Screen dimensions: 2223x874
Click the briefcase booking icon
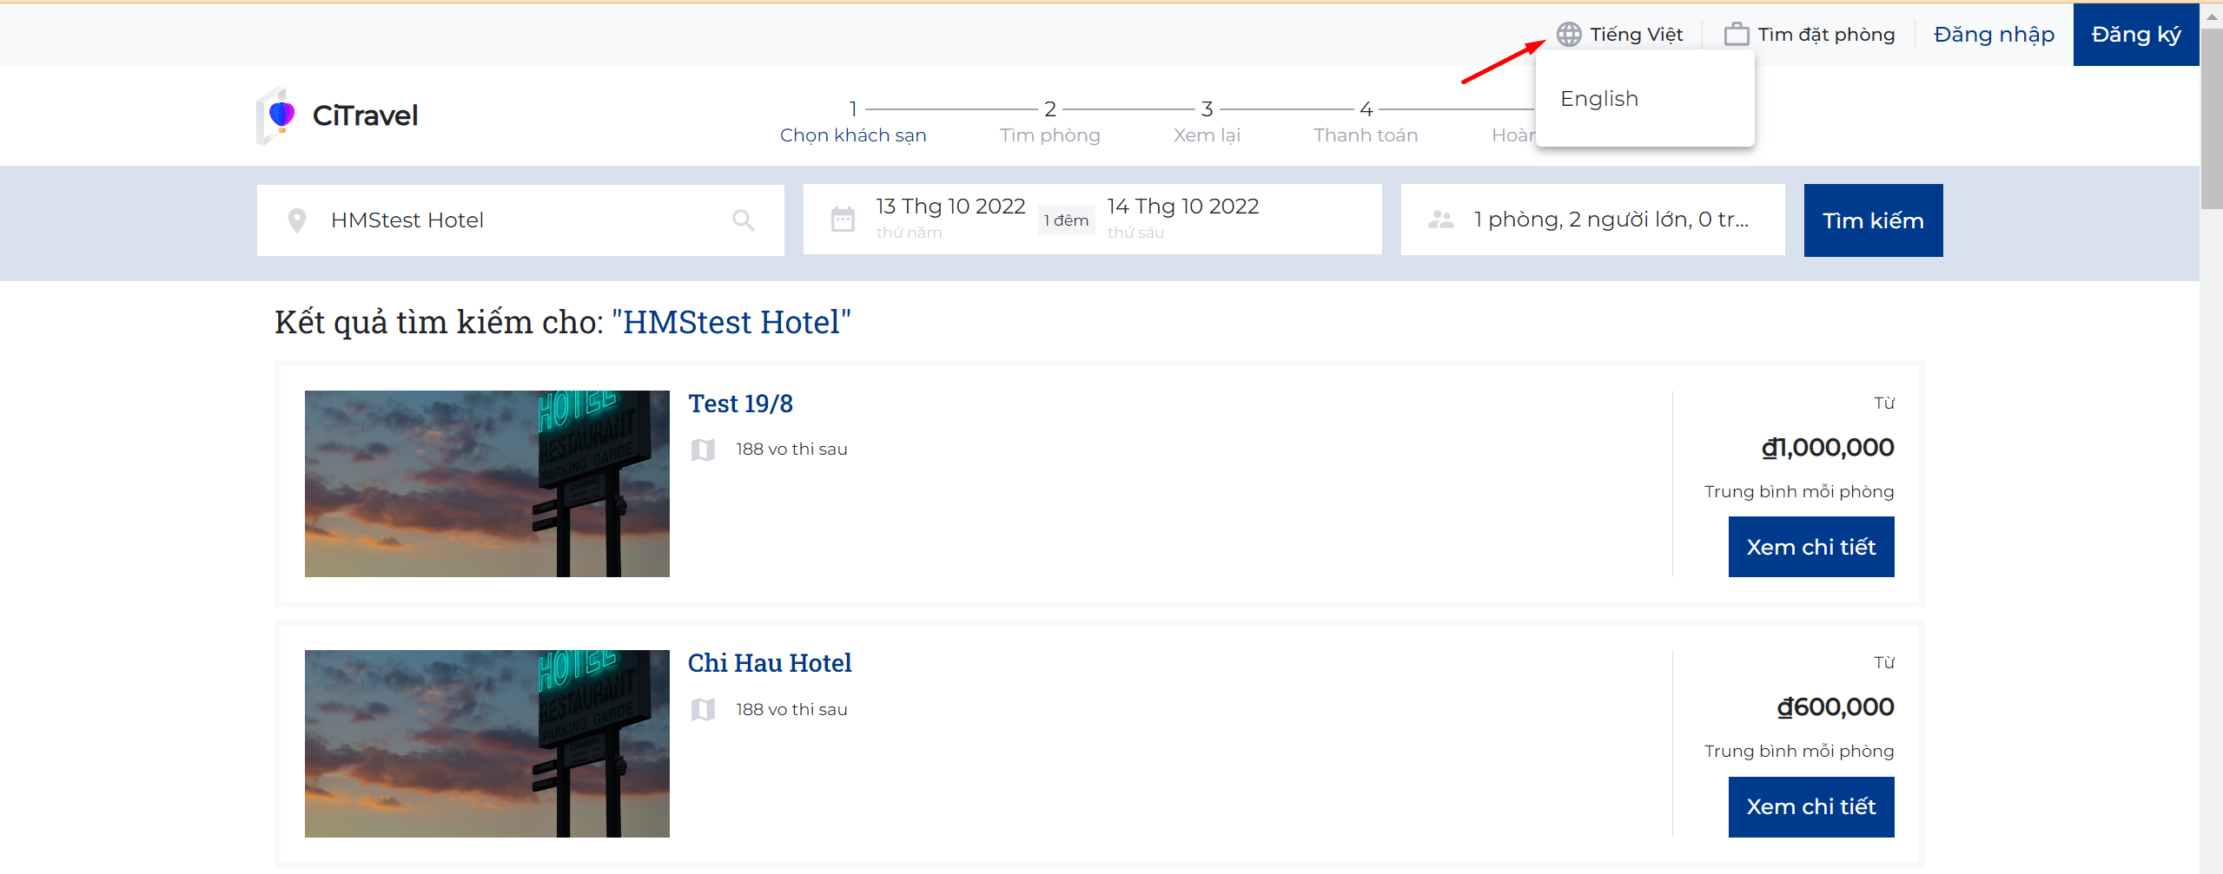[1736, 34]
